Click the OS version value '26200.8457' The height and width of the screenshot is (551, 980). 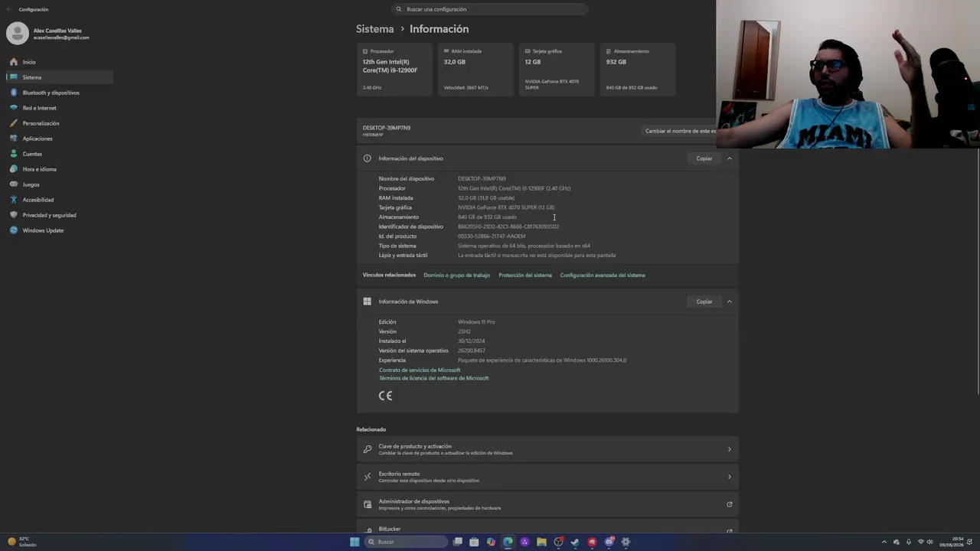point(472,350)
